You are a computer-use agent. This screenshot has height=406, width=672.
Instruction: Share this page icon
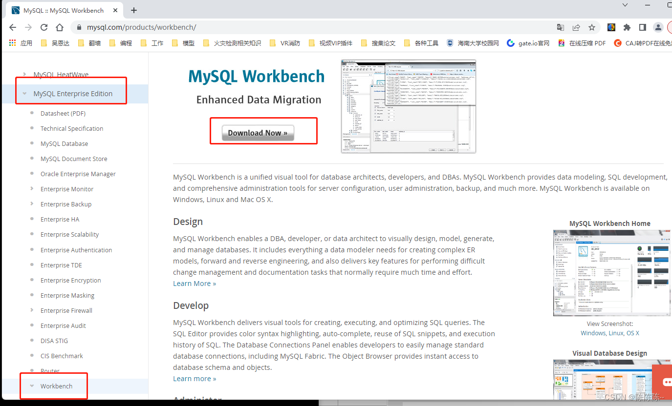[576, 27]
